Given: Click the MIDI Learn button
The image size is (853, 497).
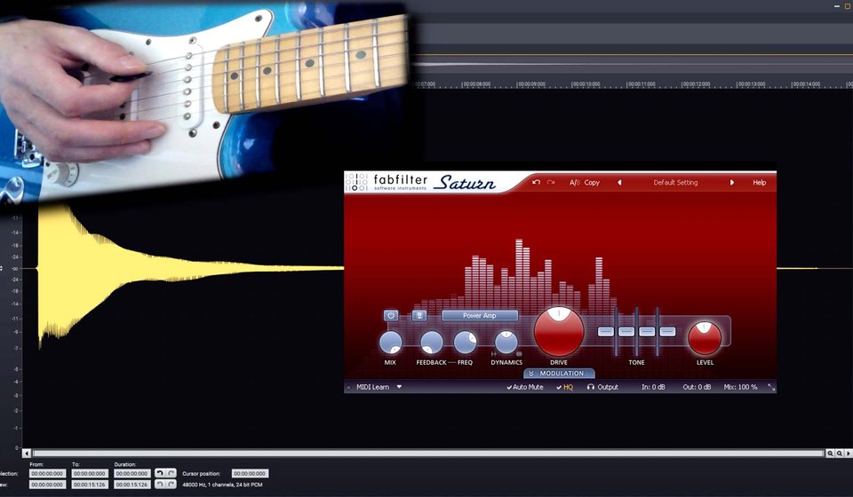Looking at the screenshot, I should 372,387.
